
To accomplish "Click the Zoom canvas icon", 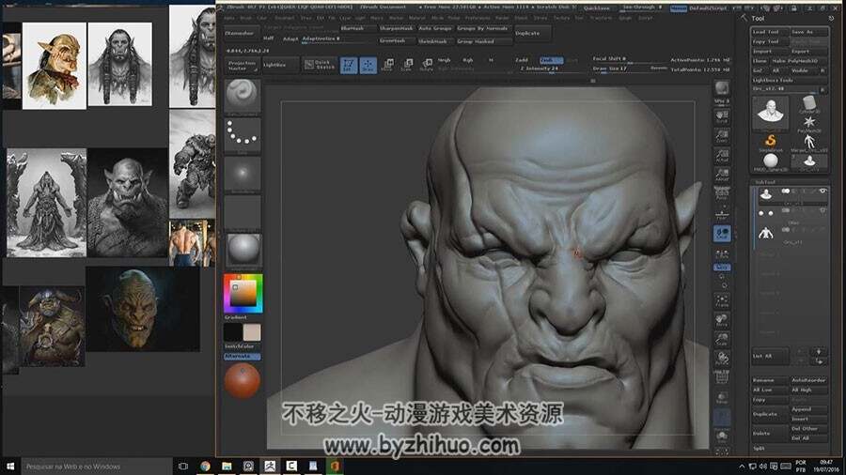I will tap(722, 136).
